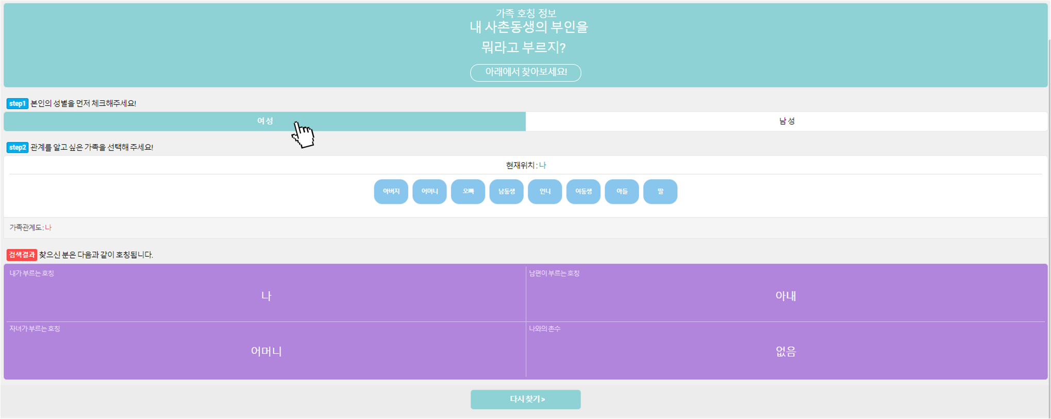Click the 뭐라고 부르지? headline text
Viewport: 1051px width, 419px height.
(x=524, y=48)
